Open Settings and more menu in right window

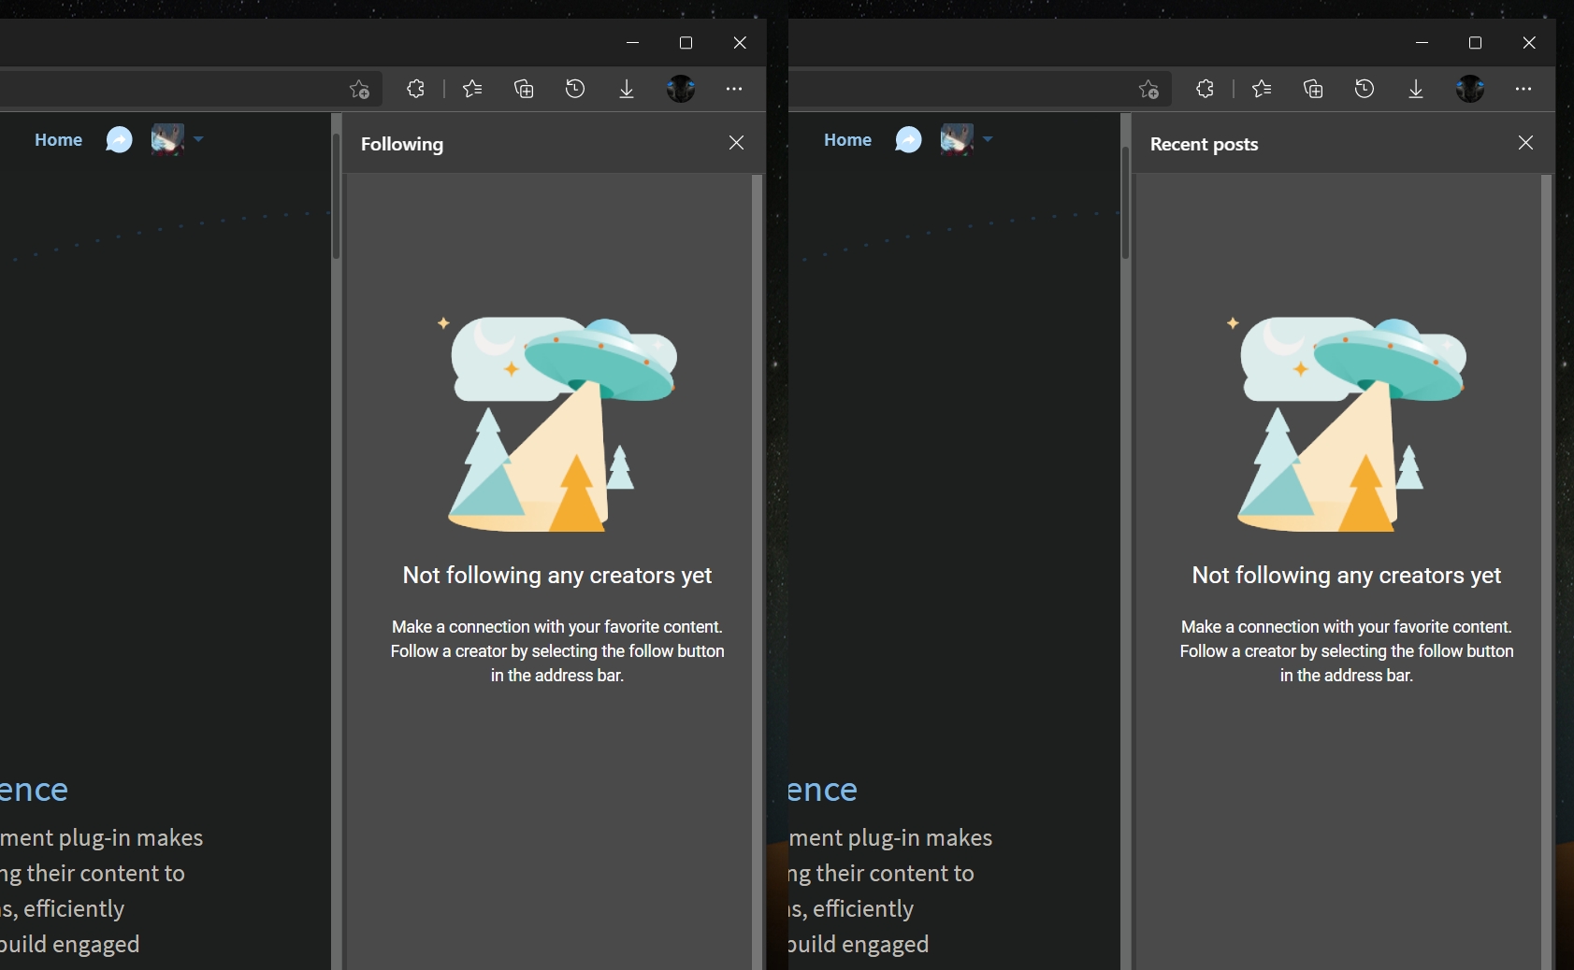[1523, 89]
